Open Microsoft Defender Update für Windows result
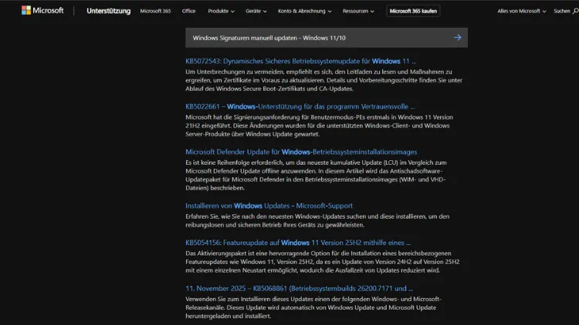This screenshot has width=579, height=325. coord(301,152)
